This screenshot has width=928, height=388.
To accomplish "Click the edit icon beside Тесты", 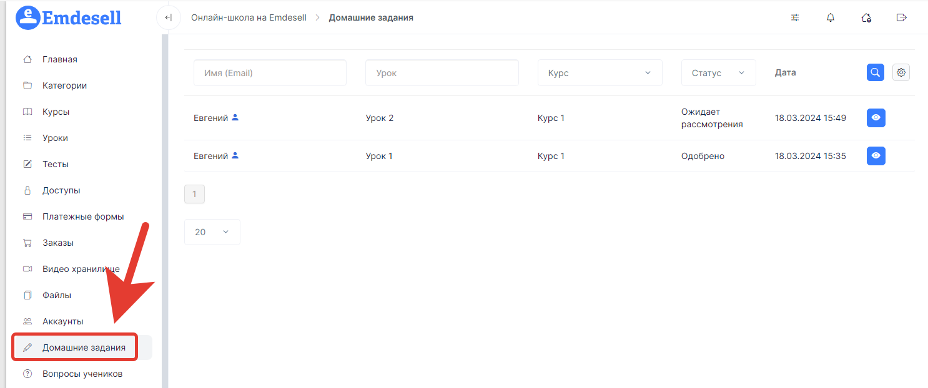I will pyautogui.click(x=27, y=164).
